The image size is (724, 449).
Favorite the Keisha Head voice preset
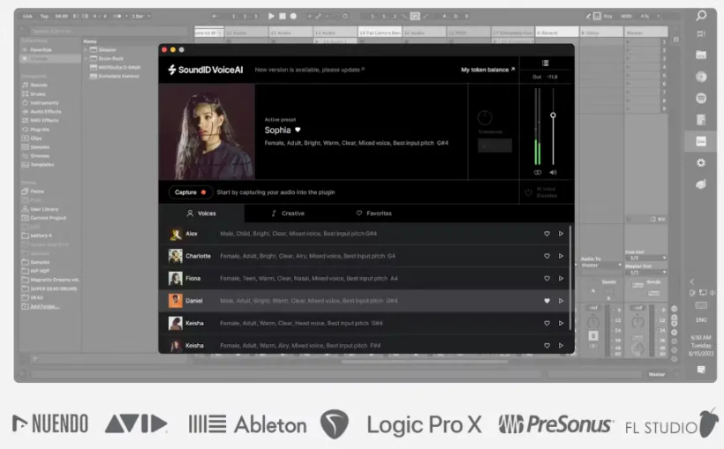pyautogui.click(x=547, y=324)
